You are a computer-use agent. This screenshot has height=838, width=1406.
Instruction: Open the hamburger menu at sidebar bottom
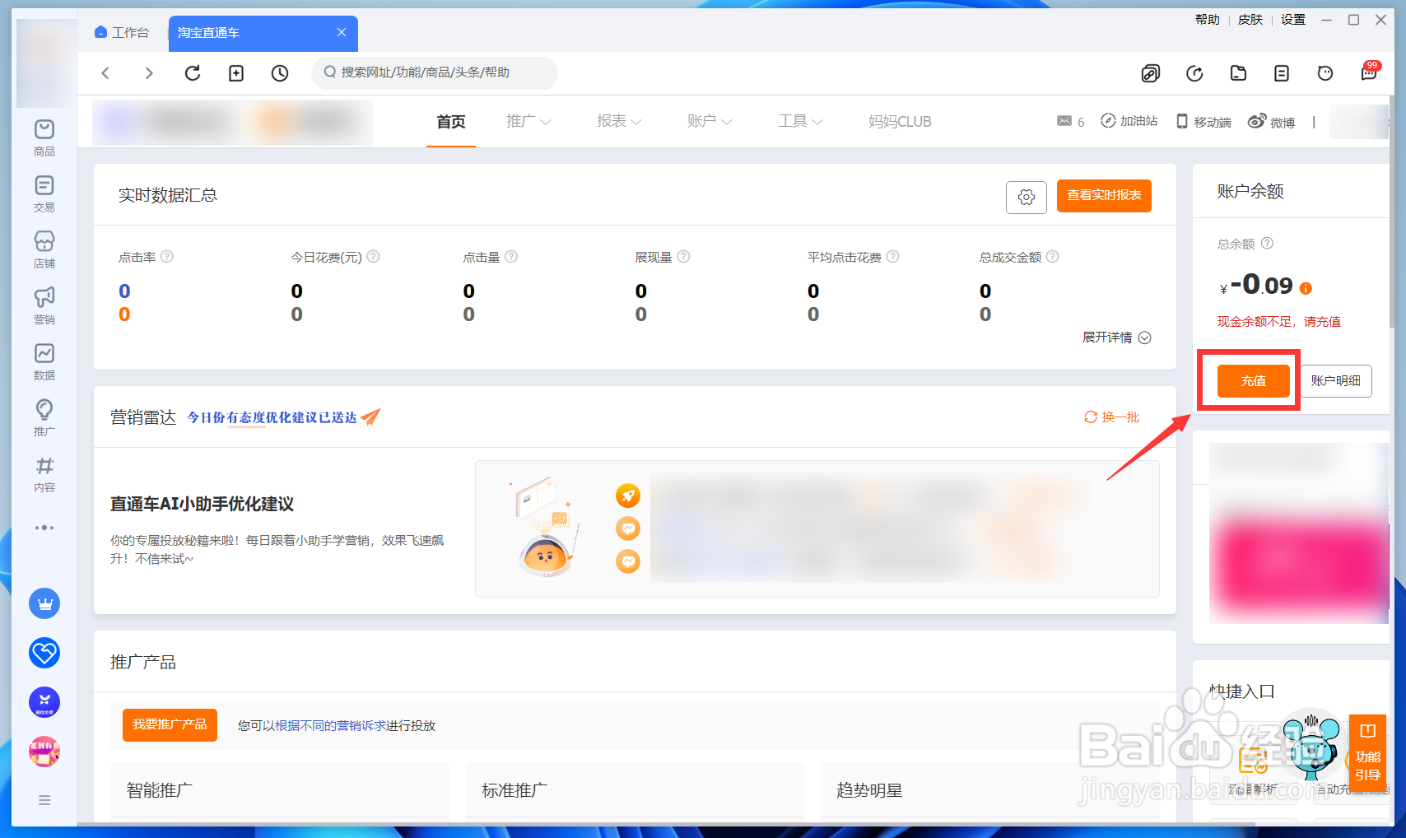click(44, 800)
